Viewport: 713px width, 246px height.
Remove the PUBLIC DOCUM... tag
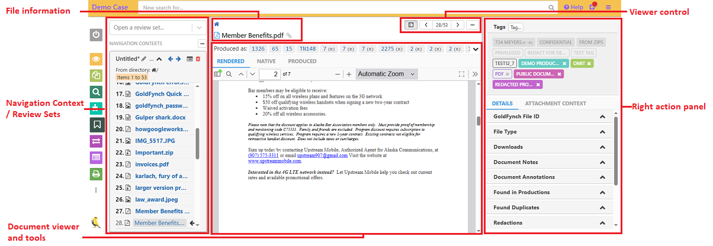click(x=559, y=74)
